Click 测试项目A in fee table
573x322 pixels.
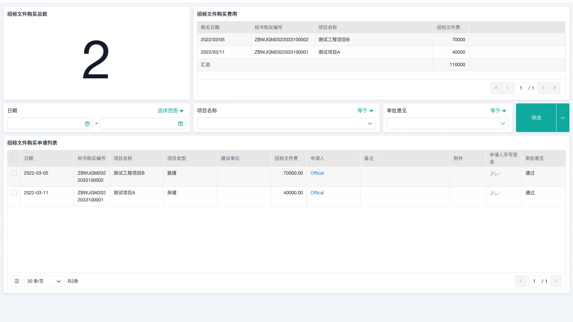[x=329, y=52]
